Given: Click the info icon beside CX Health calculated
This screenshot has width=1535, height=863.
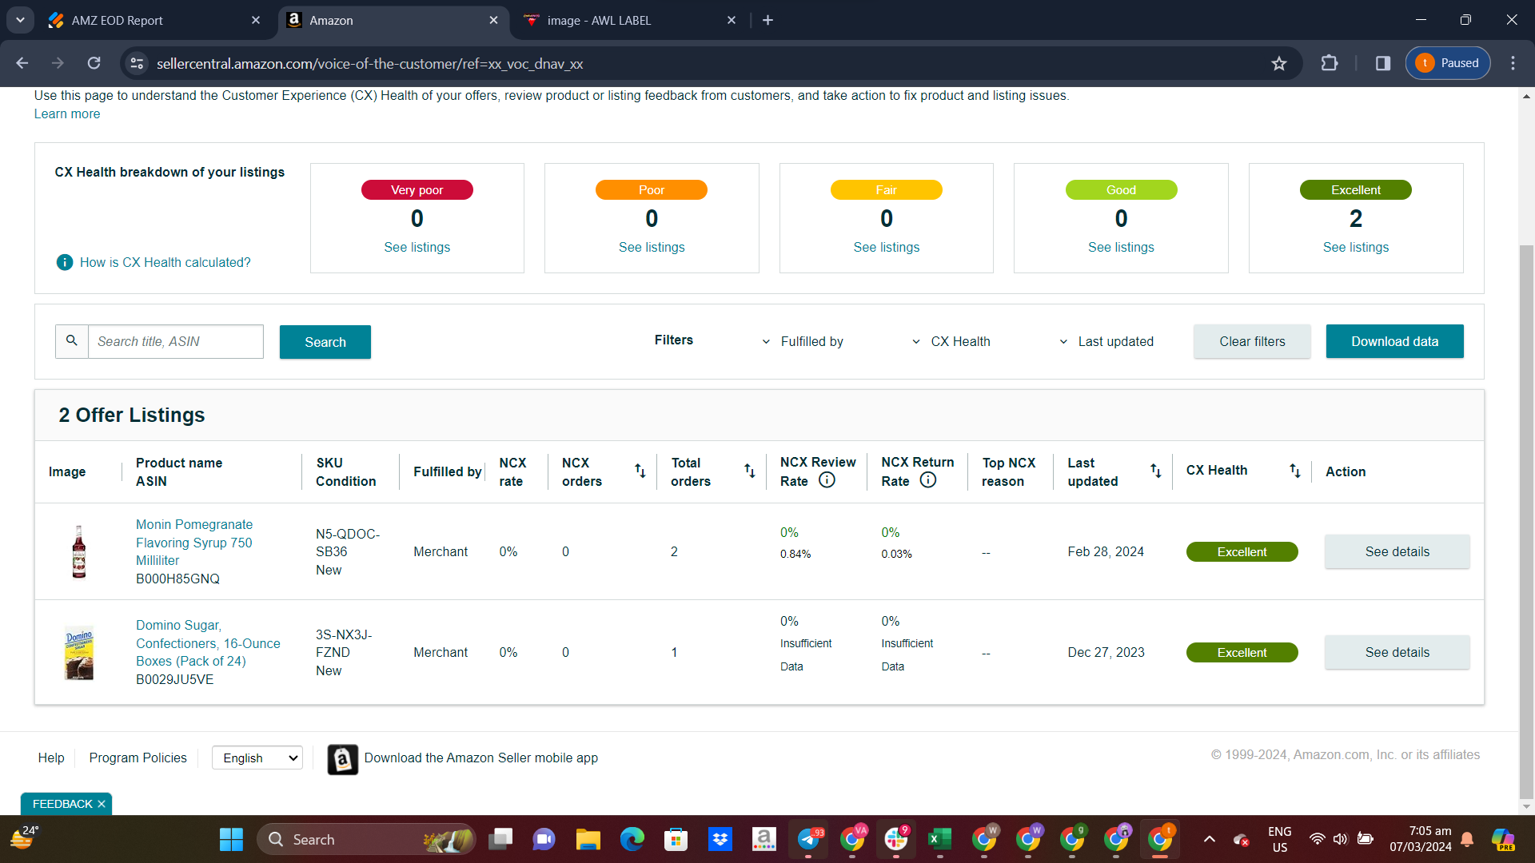Looking at the screenshot, I should coord(65,262).
